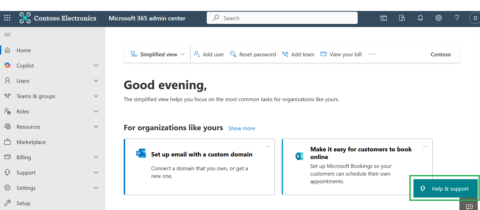This screenshot has width=480, height=210.
Task: Focus the Search input field
Action: (x=282, y=18)
